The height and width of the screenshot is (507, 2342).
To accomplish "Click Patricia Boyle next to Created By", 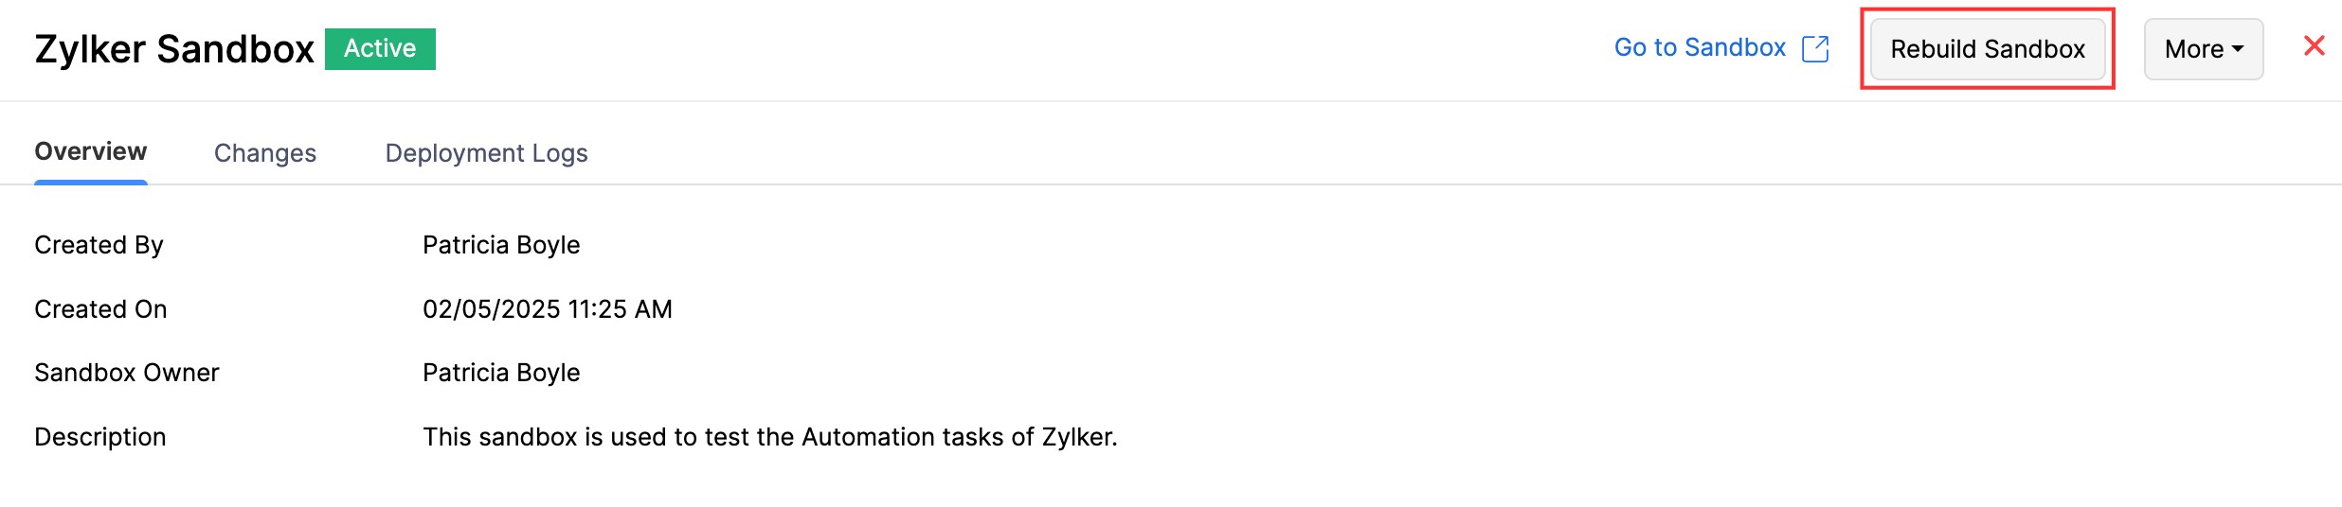I will (x=501, y=245).
